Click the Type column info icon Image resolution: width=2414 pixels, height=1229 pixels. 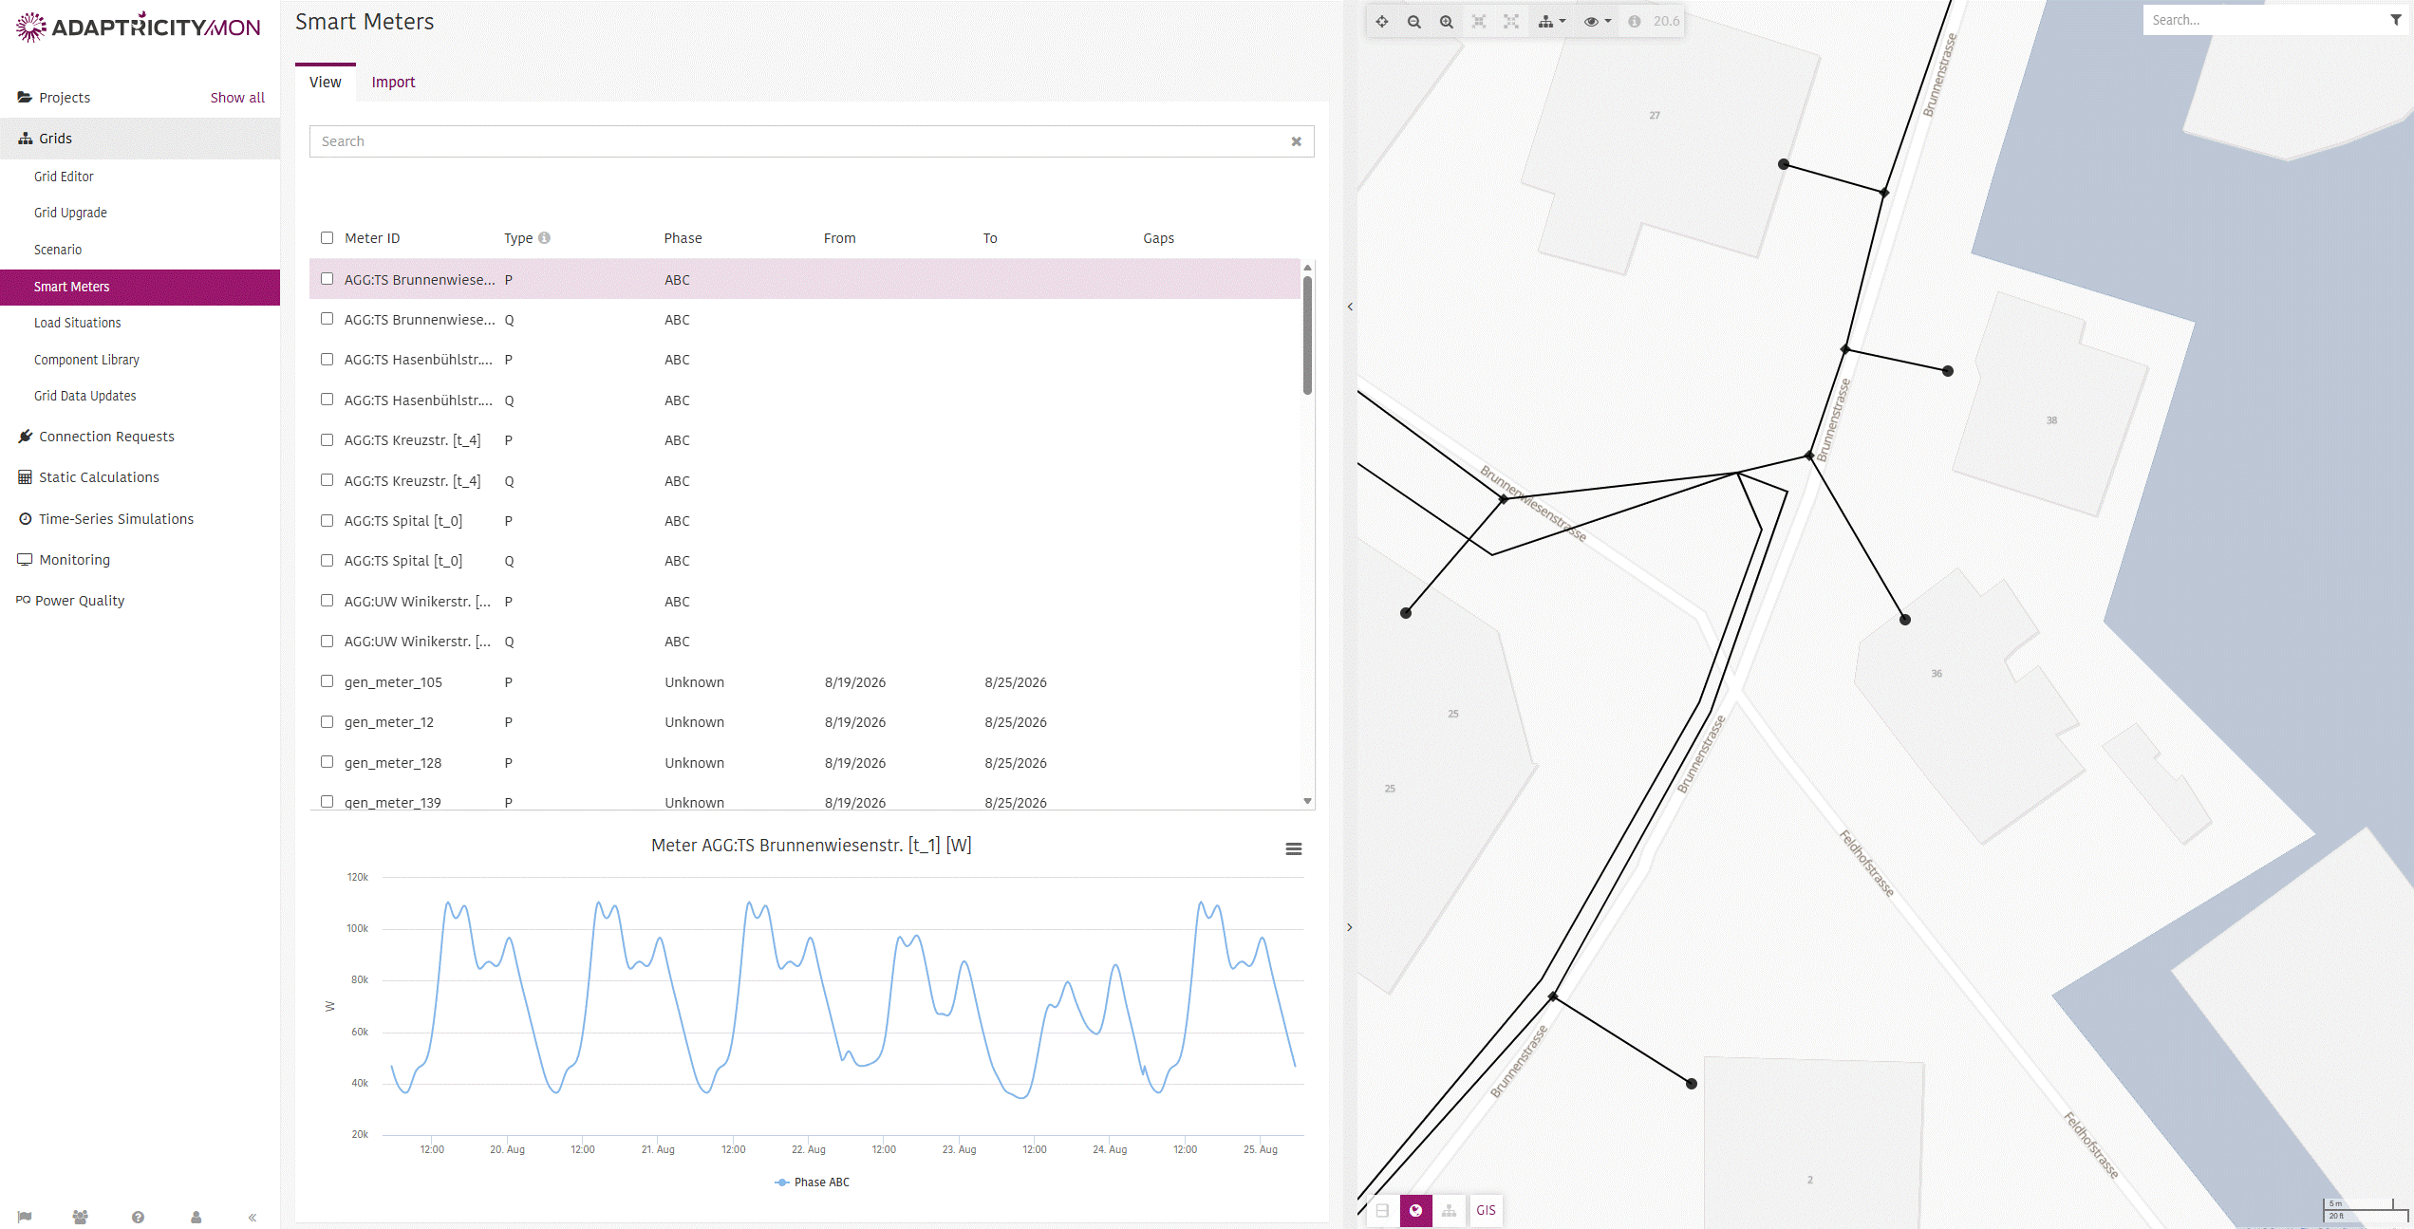(x=544, y=238)
